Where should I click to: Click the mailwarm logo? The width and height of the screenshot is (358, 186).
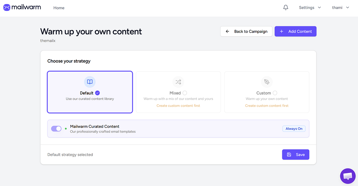coord(22,7)
